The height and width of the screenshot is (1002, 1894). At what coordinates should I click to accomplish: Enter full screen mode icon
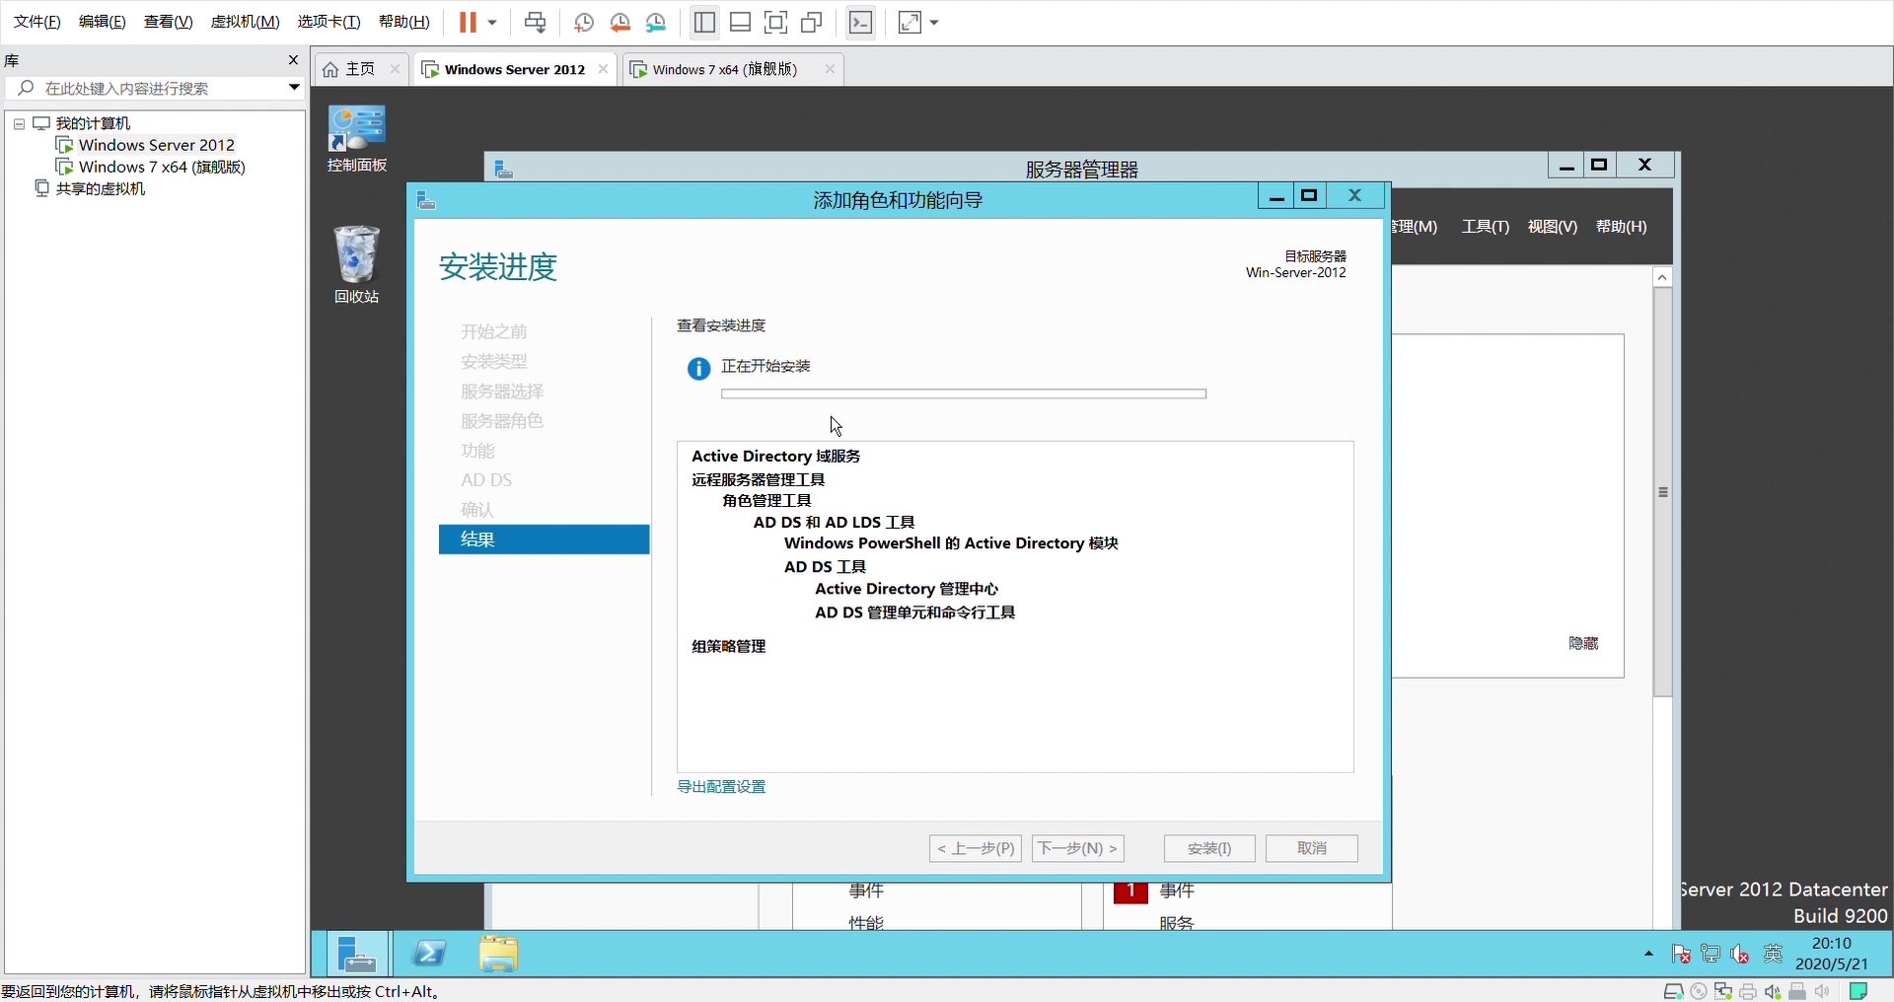click(x=776, y=22)
